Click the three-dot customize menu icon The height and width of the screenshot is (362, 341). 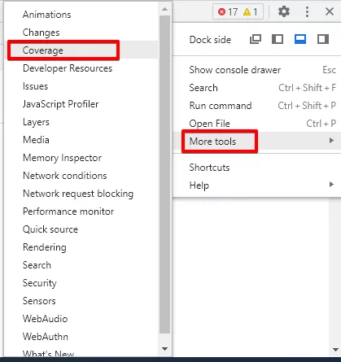coord(307,11)
